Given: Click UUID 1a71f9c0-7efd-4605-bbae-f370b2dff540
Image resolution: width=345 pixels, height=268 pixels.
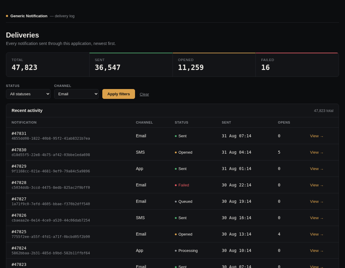Looking at the screenshot, I should pos(51,204).
